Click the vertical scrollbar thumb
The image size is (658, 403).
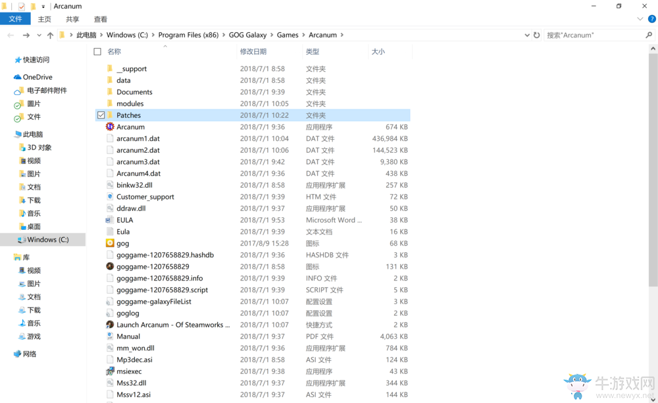pos(653,170)
